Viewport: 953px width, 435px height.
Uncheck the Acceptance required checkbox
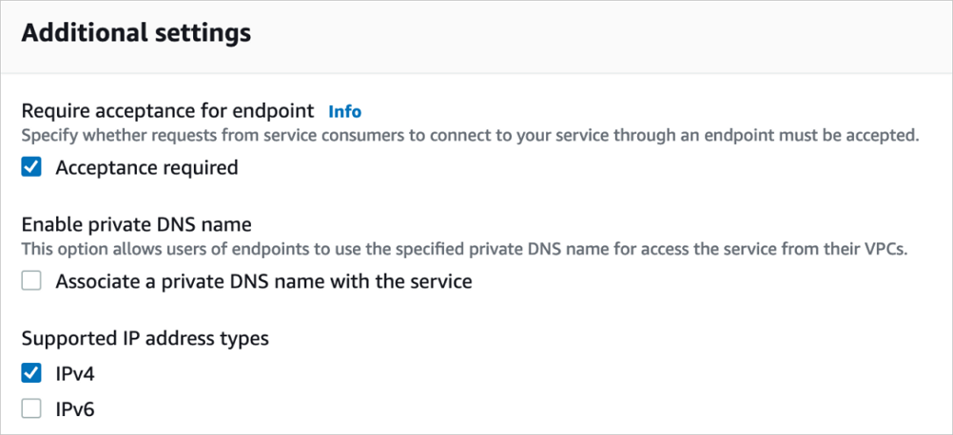click(x=31, y=168)
